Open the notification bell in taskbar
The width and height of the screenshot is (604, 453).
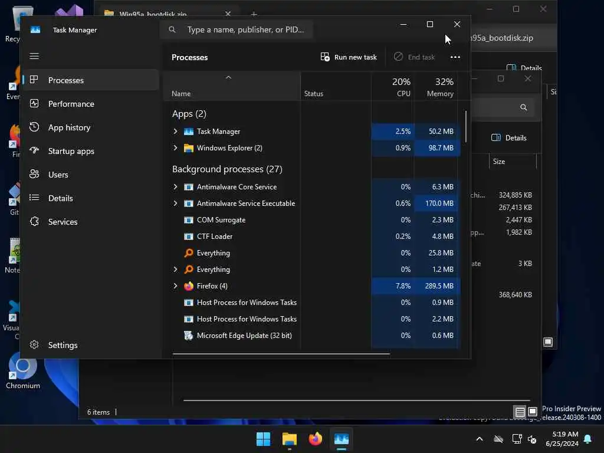588,439
